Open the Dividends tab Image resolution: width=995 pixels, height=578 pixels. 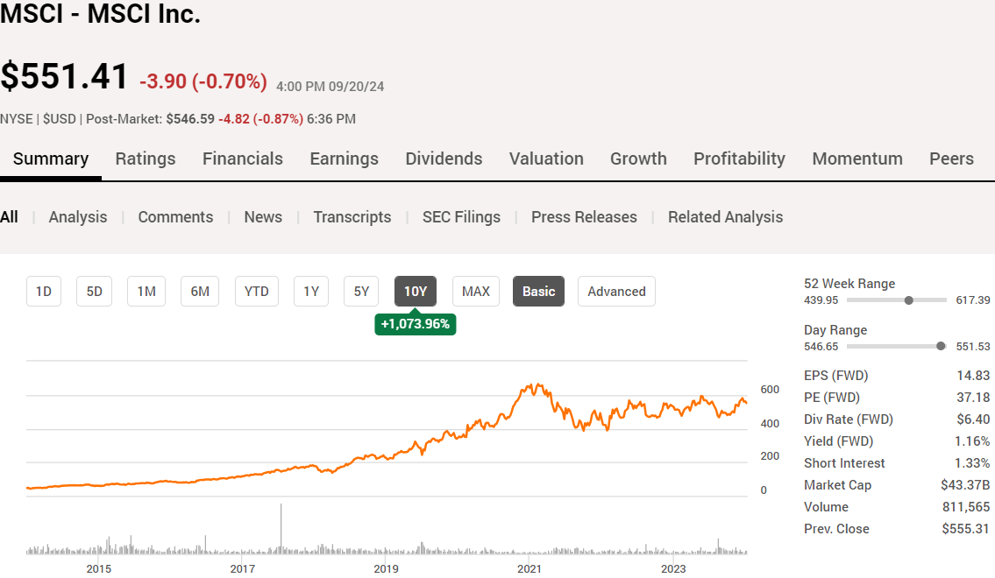(x=444, y=159)
